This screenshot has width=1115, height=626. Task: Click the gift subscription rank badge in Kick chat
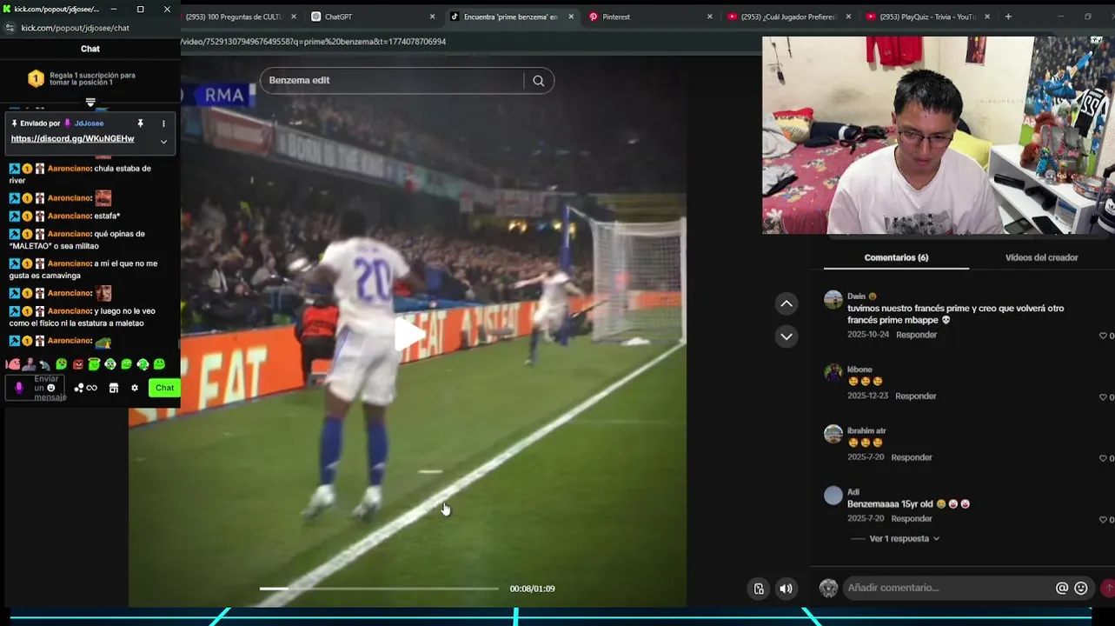tap(36, 79)
